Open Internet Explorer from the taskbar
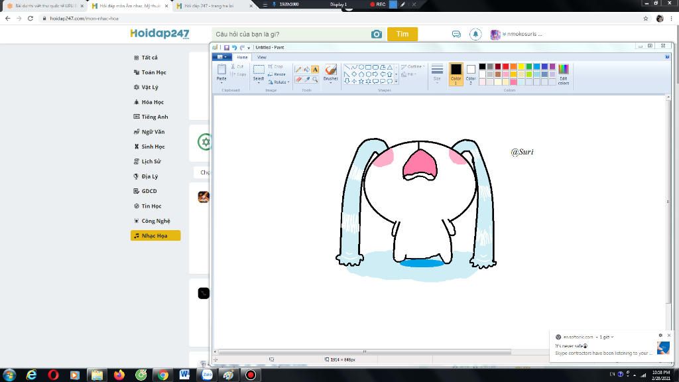This screenshot has height=382, width=679. (31, 375)
